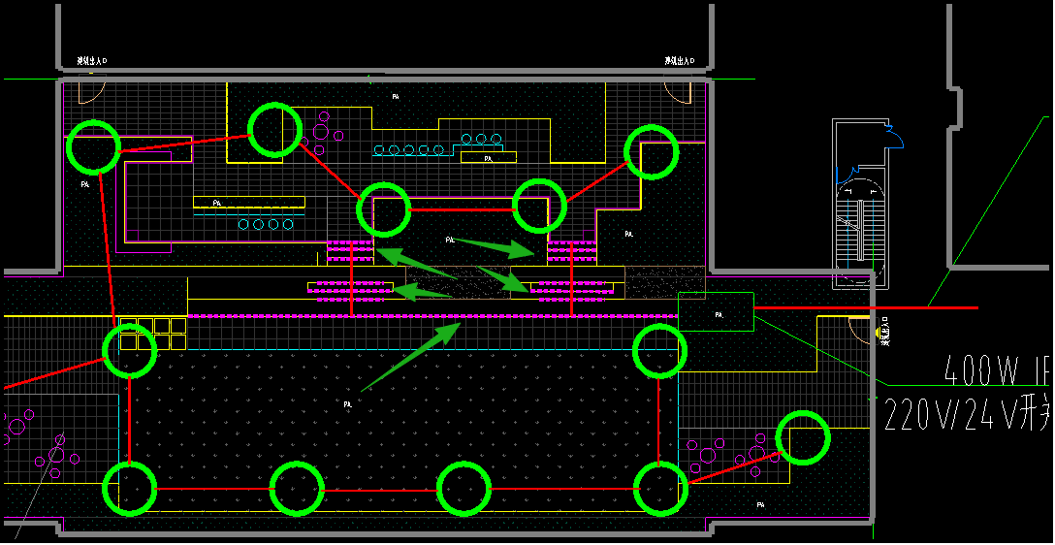1055x545 pixels.
Task: Select the orange door swing arc at the upper-left entrance
Action: point(91,94)
